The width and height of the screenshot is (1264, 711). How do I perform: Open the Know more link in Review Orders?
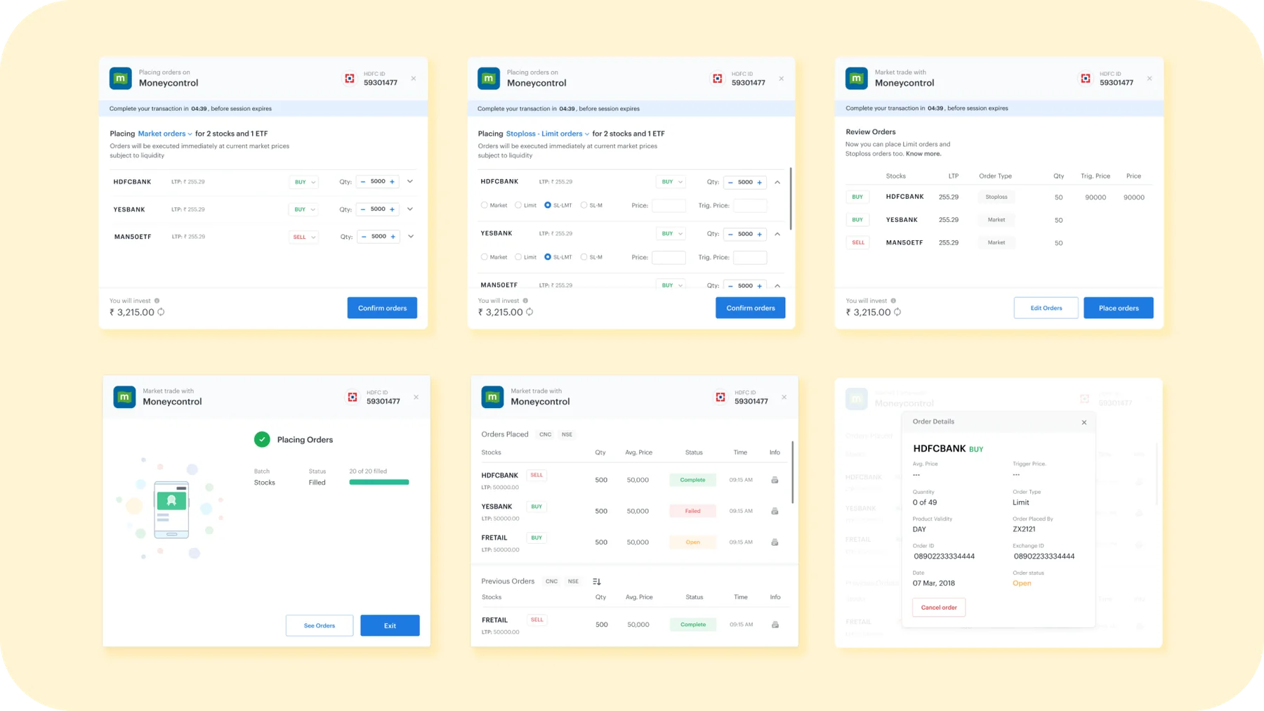[x=923, y=154]
